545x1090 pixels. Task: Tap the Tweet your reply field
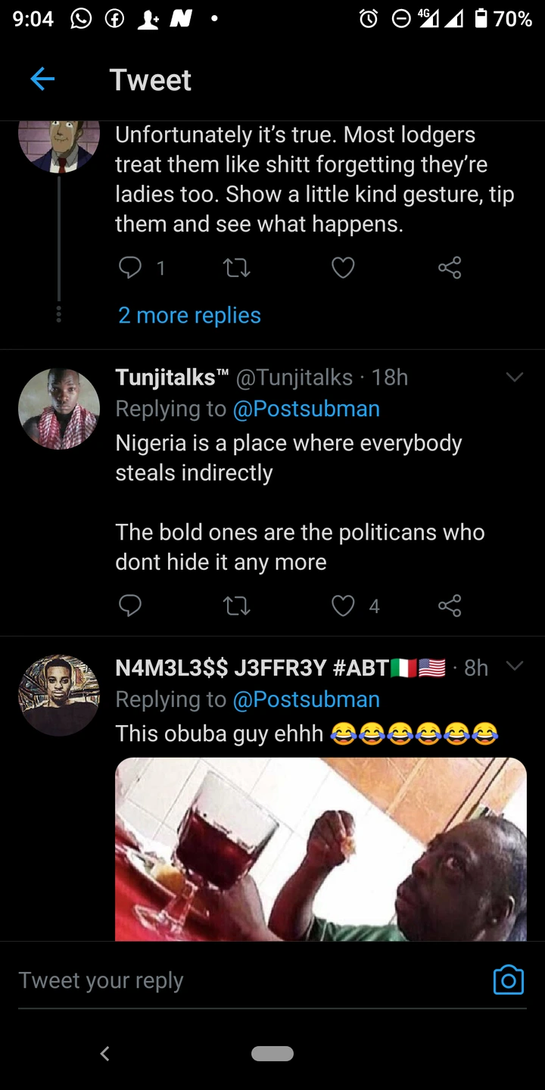227,980
